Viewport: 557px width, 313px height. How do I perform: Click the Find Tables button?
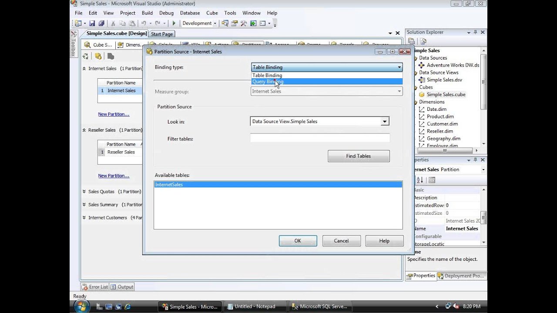click(359, 156)
